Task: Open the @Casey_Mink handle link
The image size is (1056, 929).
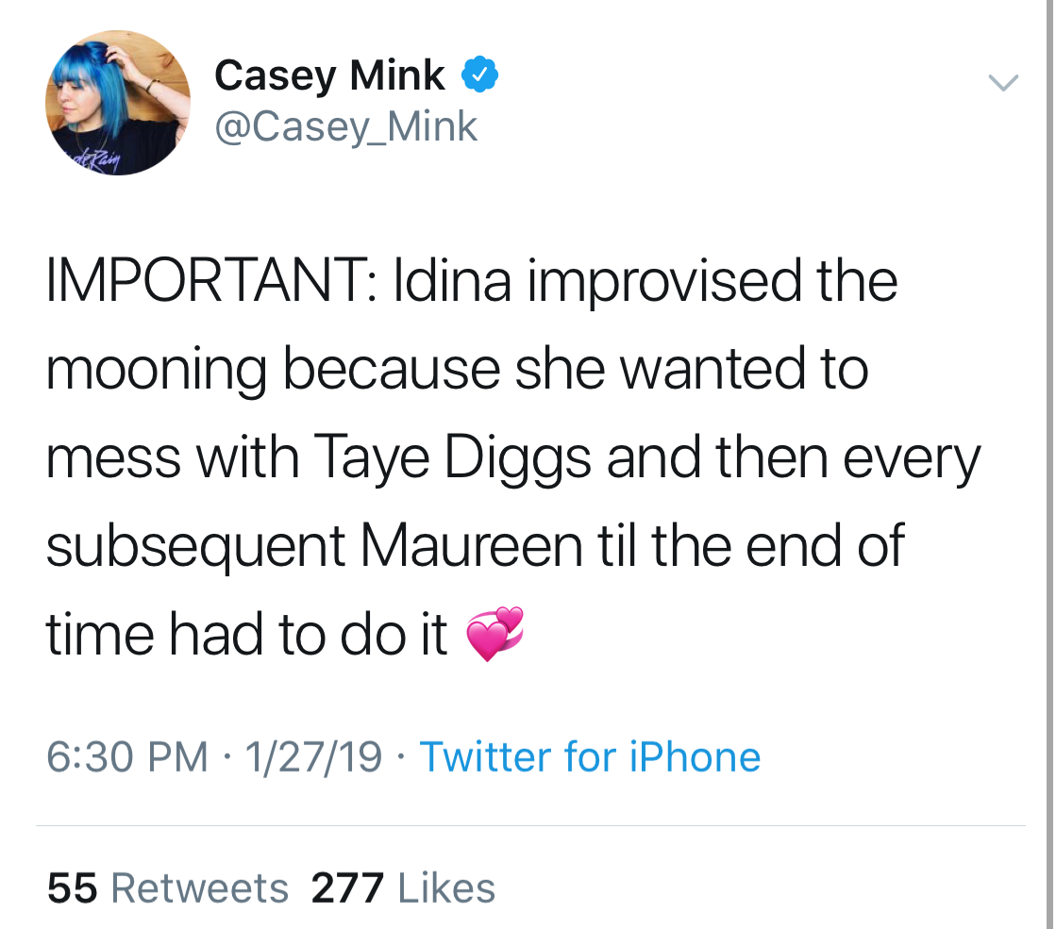Action: [x=345, y=126]
